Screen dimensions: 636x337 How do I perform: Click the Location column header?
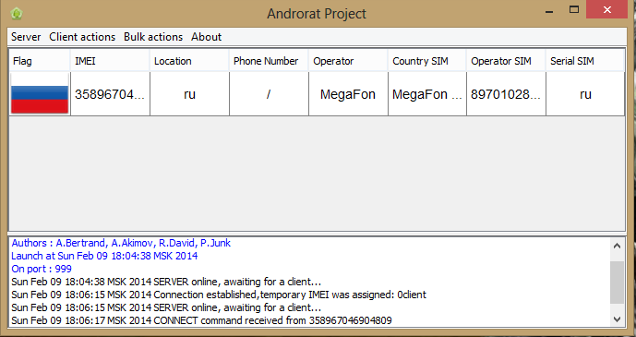point(189,61)
